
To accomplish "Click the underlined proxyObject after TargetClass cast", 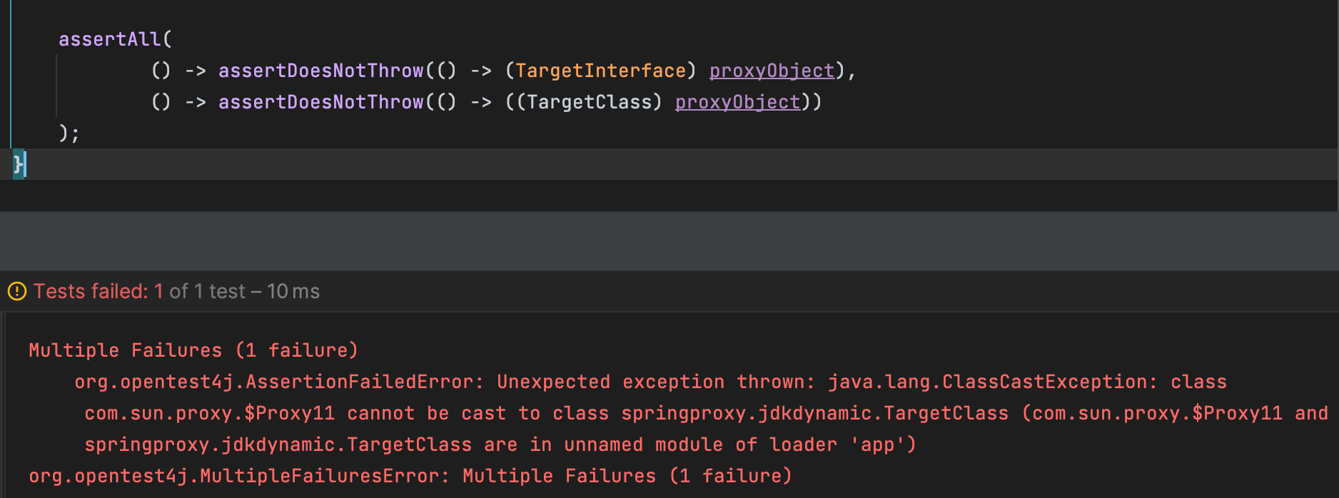I will point(737,102).
